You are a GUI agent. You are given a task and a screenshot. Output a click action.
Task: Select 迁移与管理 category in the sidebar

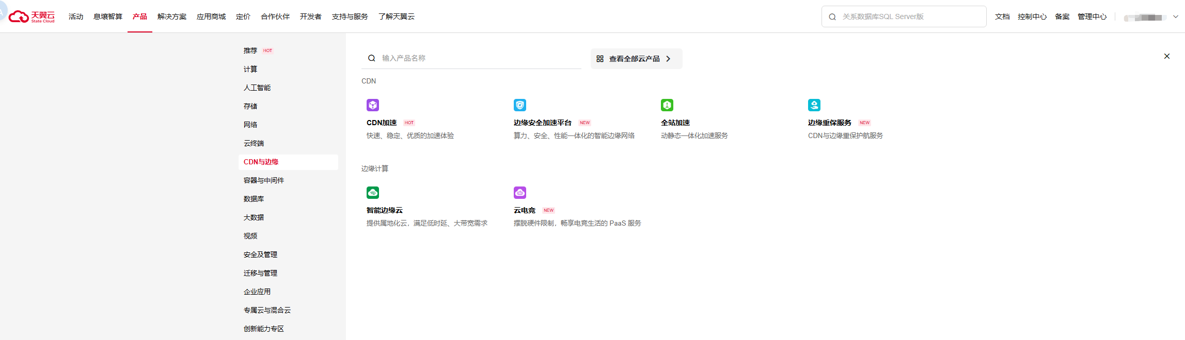(260, 273)
